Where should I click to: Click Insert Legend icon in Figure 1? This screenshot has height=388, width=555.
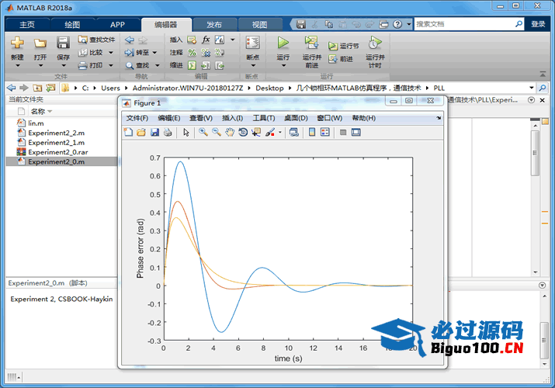325,132
